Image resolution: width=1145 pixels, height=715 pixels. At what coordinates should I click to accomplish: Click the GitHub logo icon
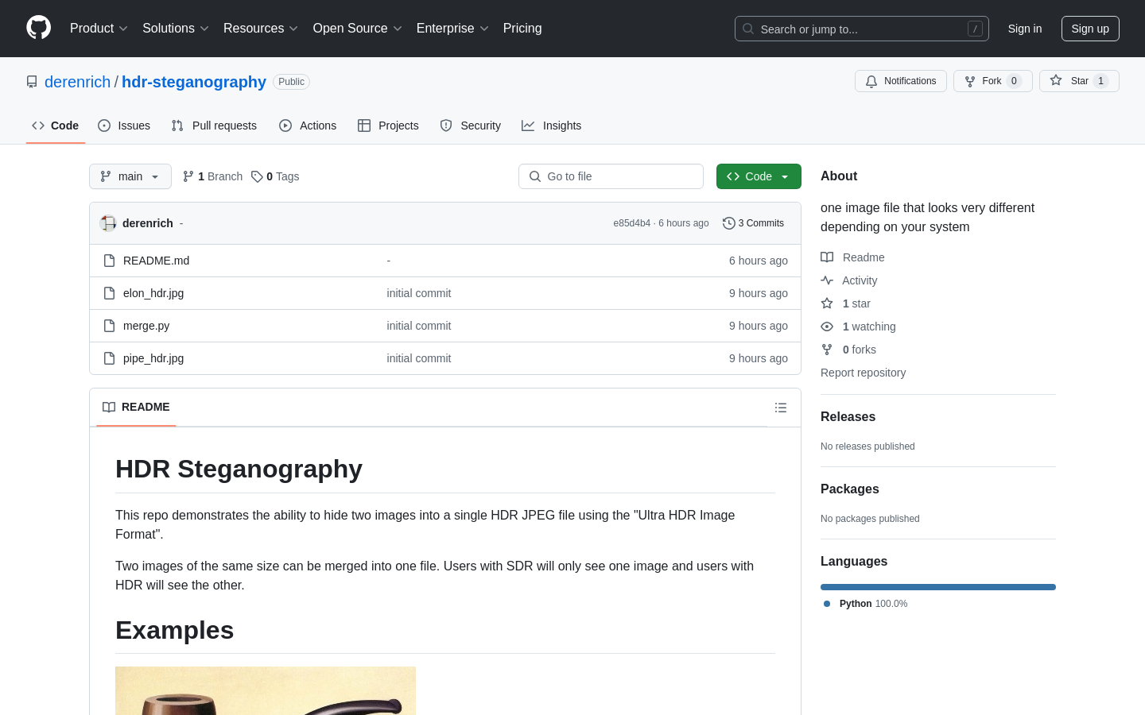click(38, 28)
